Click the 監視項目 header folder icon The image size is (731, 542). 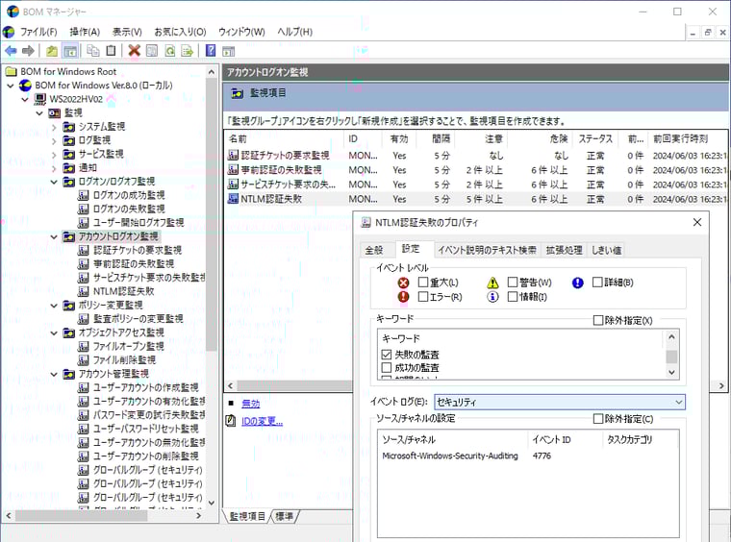click(237, 93)
